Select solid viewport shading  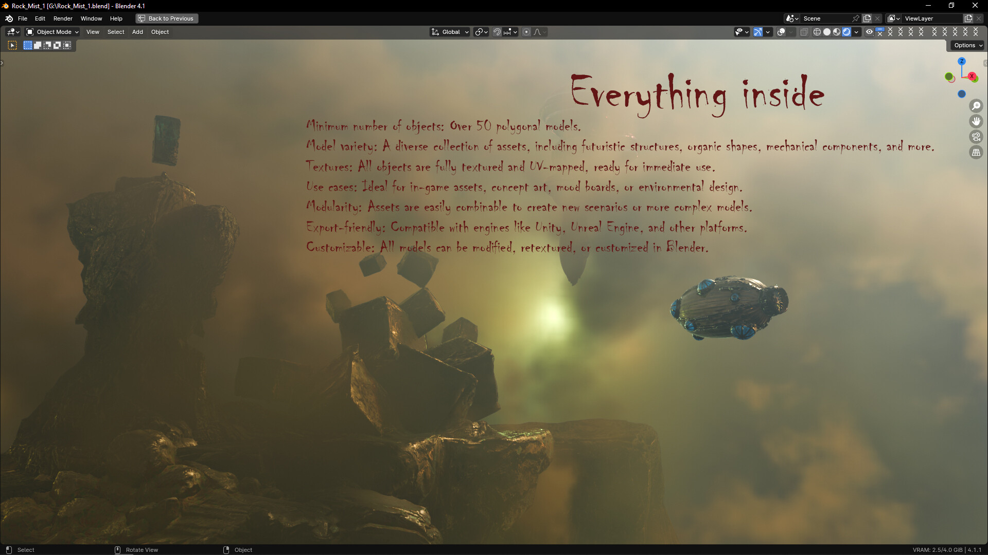(x=827, y=32)
